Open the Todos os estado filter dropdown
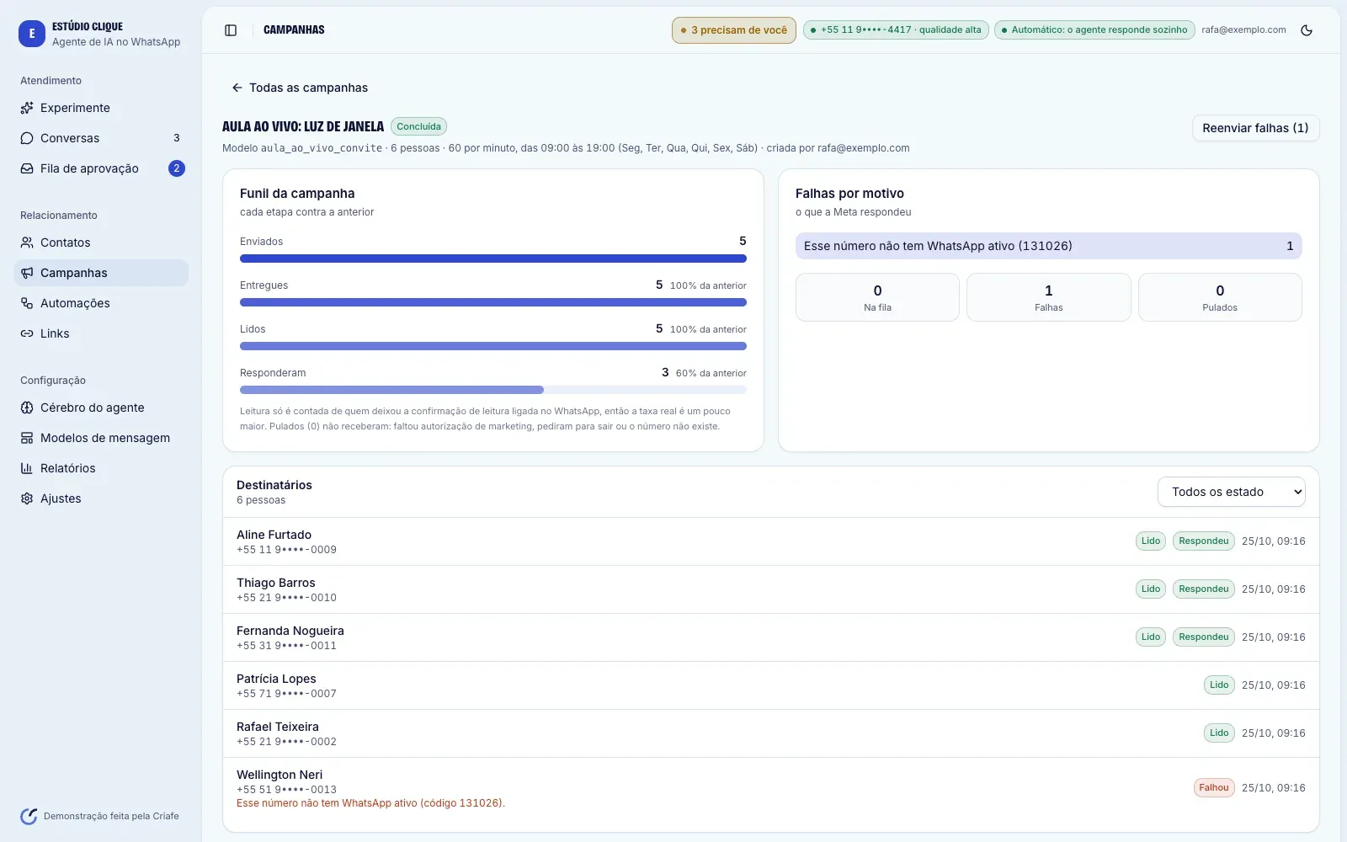 (x=1232, y=492)
